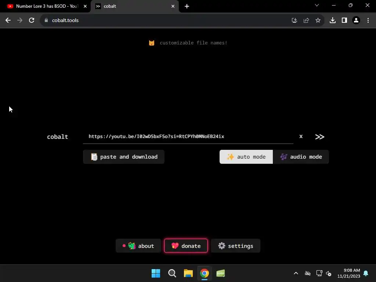
Task: Enable auto mode
Action: pos(246,157)
